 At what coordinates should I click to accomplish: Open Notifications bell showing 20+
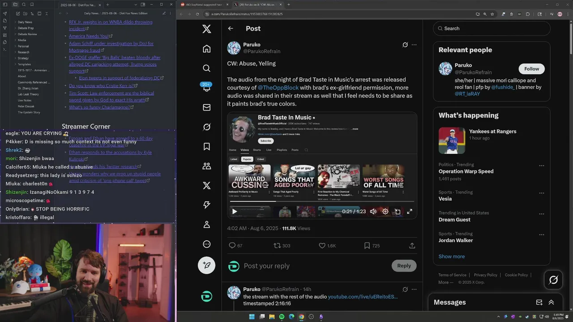pyautogui.click(x=206, y=88)
